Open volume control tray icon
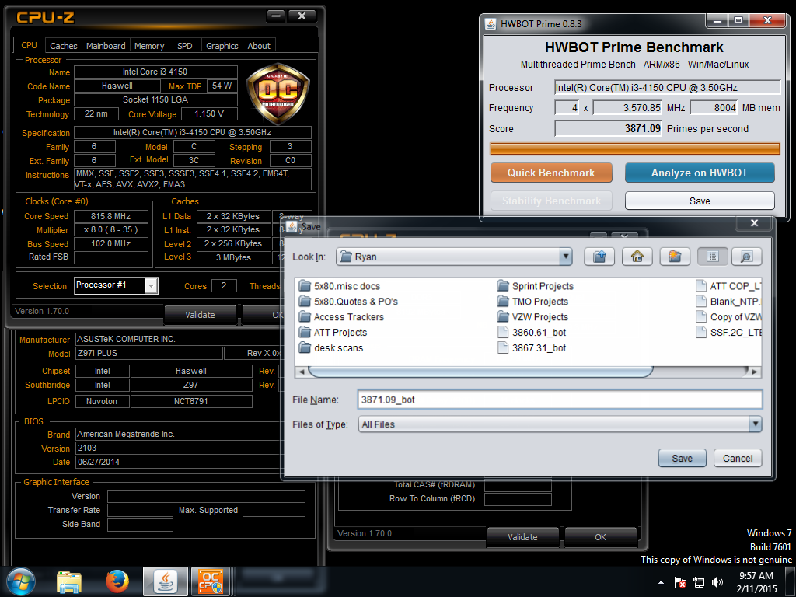The height and width of the screenshot is (597, 796). click(x=717, y=582)
